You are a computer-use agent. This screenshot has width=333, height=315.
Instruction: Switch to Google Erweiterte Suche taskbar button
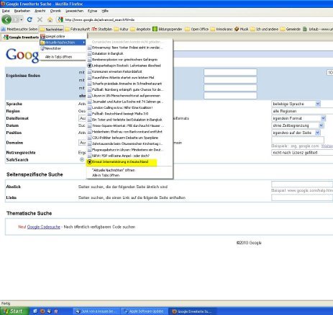(x=193, y=311)
